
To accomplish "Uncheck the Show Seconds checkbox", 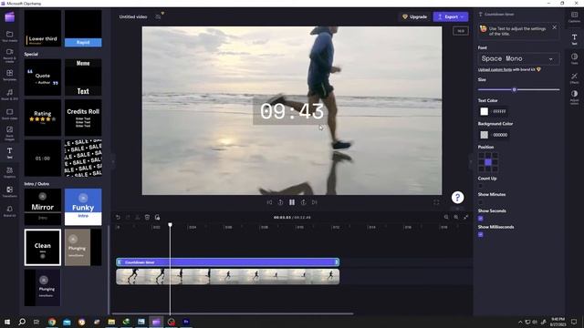I will [481, 219].
